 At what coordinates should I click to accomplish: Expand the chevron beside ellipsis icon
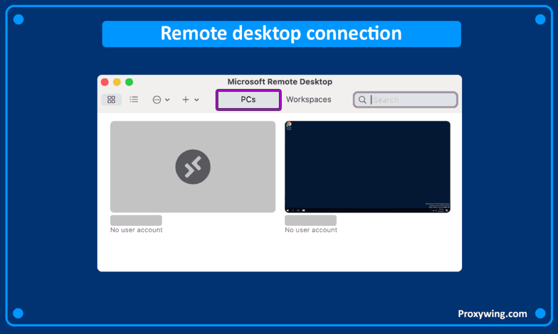(167, 100)
